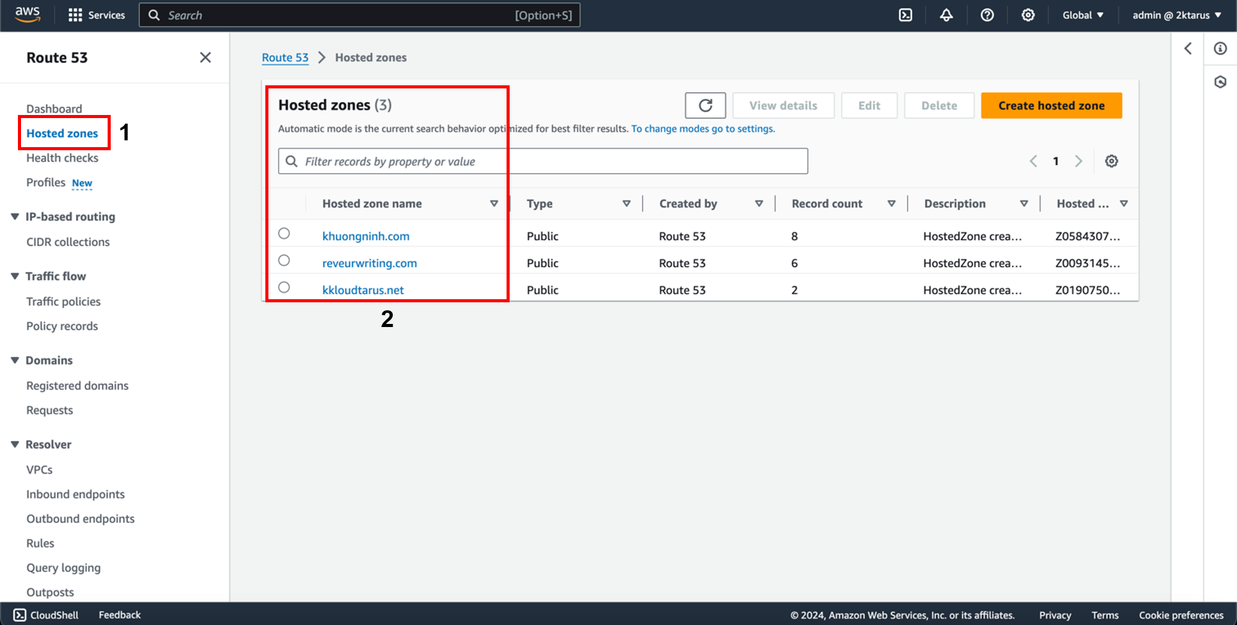Open the notifications bell
The width and height of the screenshot is (1237, 625).
tap(946, 15)
